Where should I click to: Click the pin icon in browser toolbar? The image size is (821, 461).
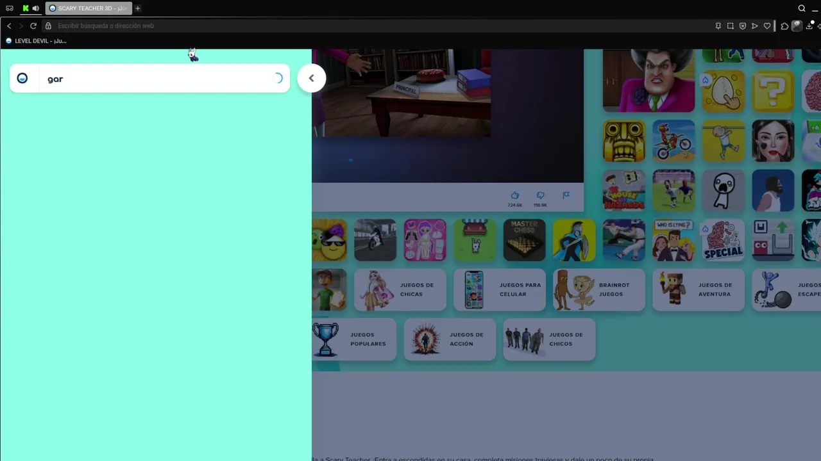point(718,26)
